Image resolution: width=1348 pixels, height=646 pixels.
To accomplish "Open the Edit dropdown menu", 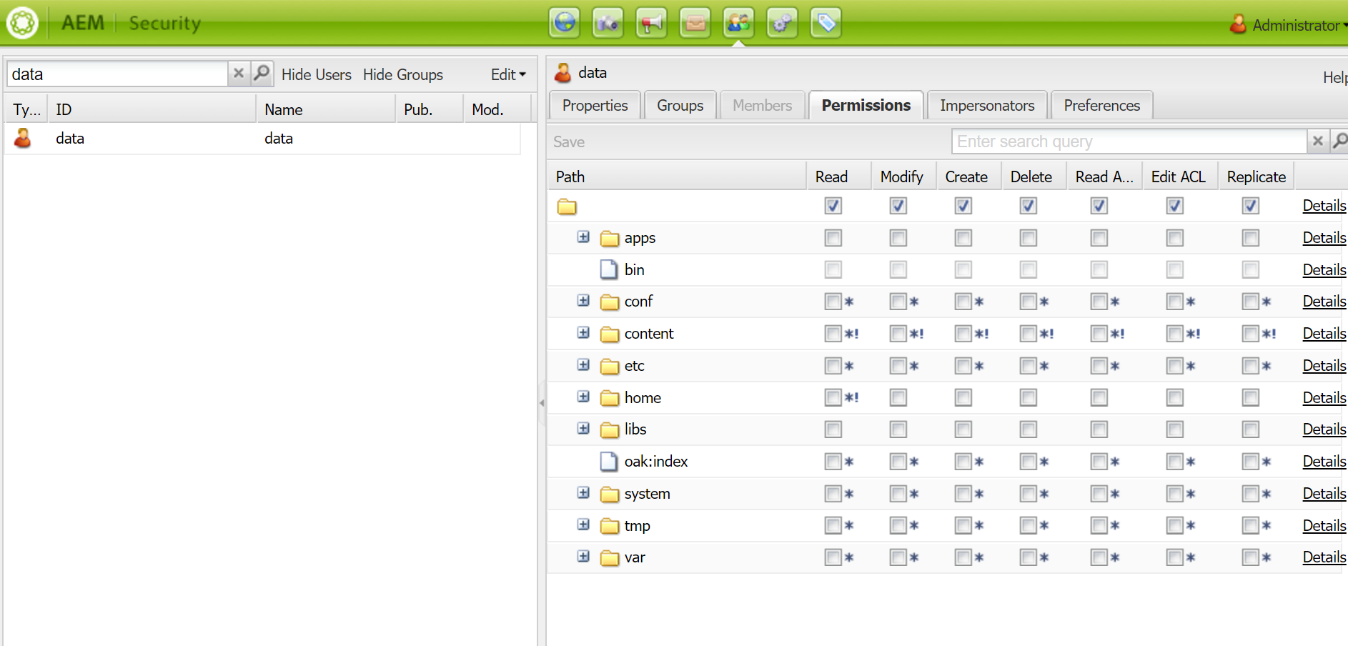I will (x=508, y=74).
